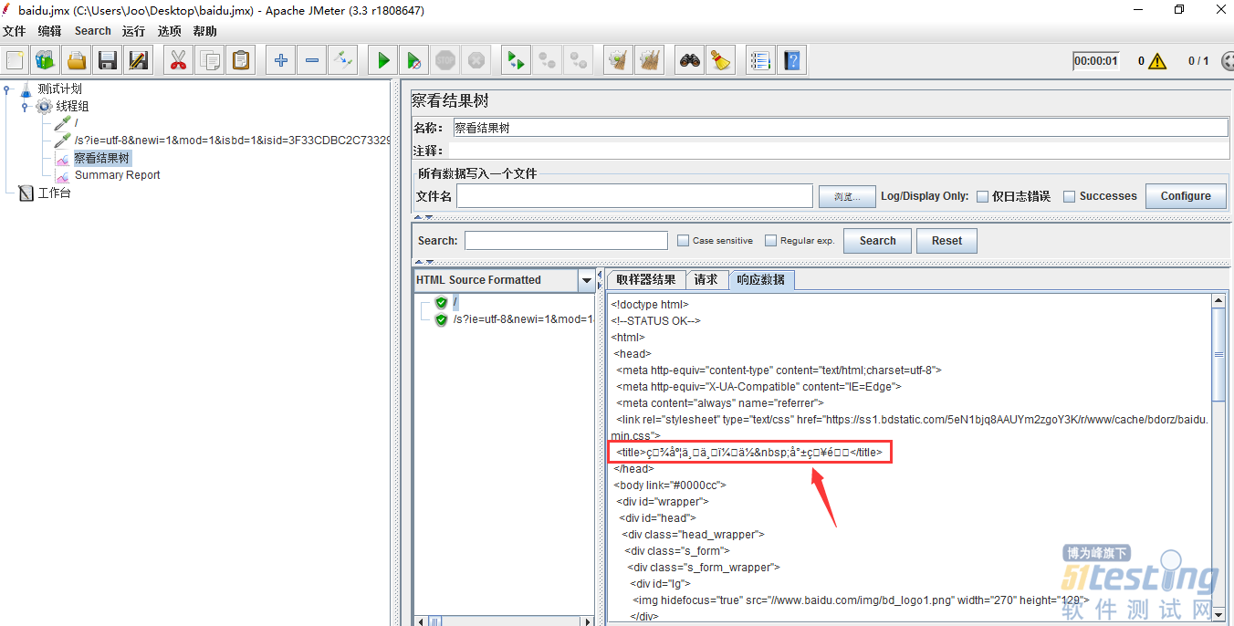Select 测试计划 in the tree
The width and height of the screenshot is (1234, 626).
[x=59, y=89]
